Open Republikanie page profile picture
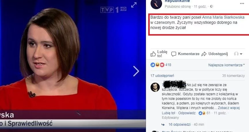The height and width of the screenshot is (132, 249). tap(156, 4)
